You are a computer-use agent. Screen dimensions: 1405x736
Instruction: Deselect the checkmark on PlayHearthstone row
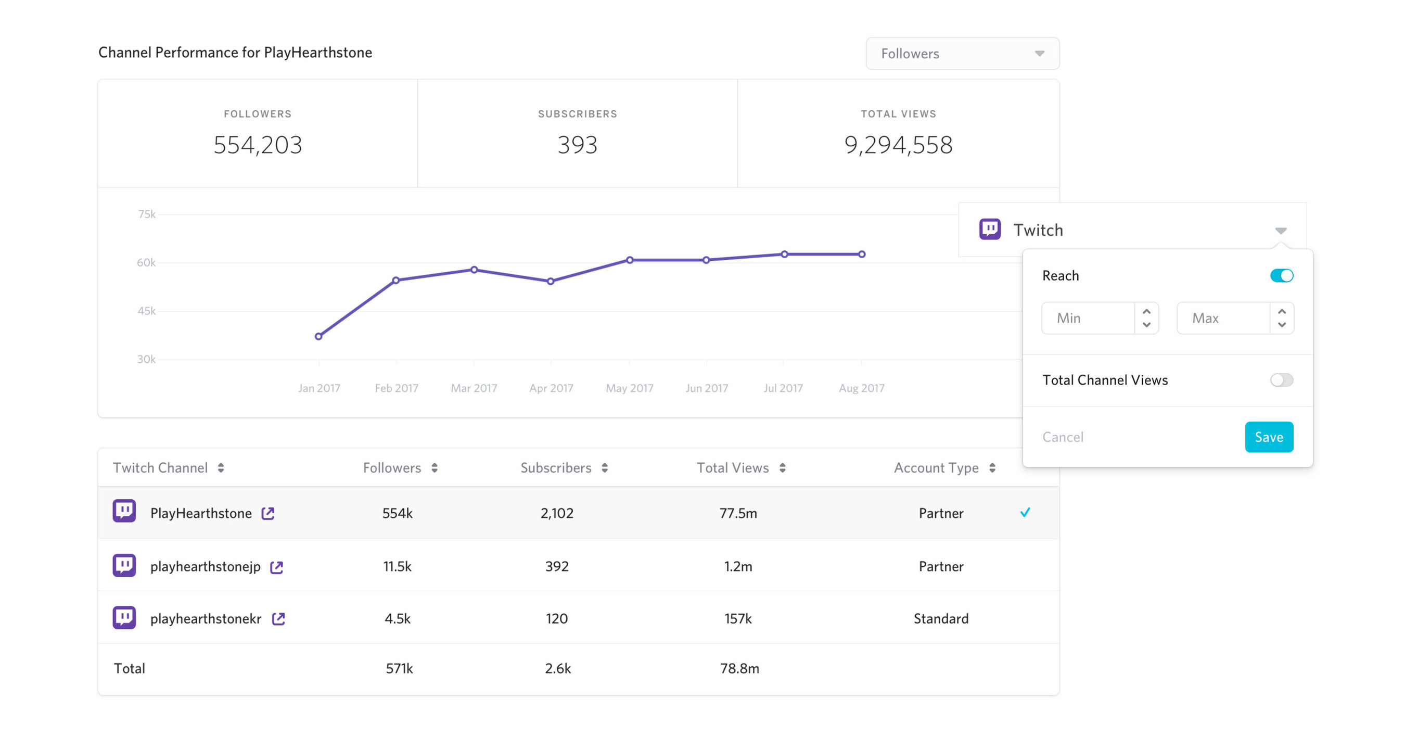[1026, 512]
